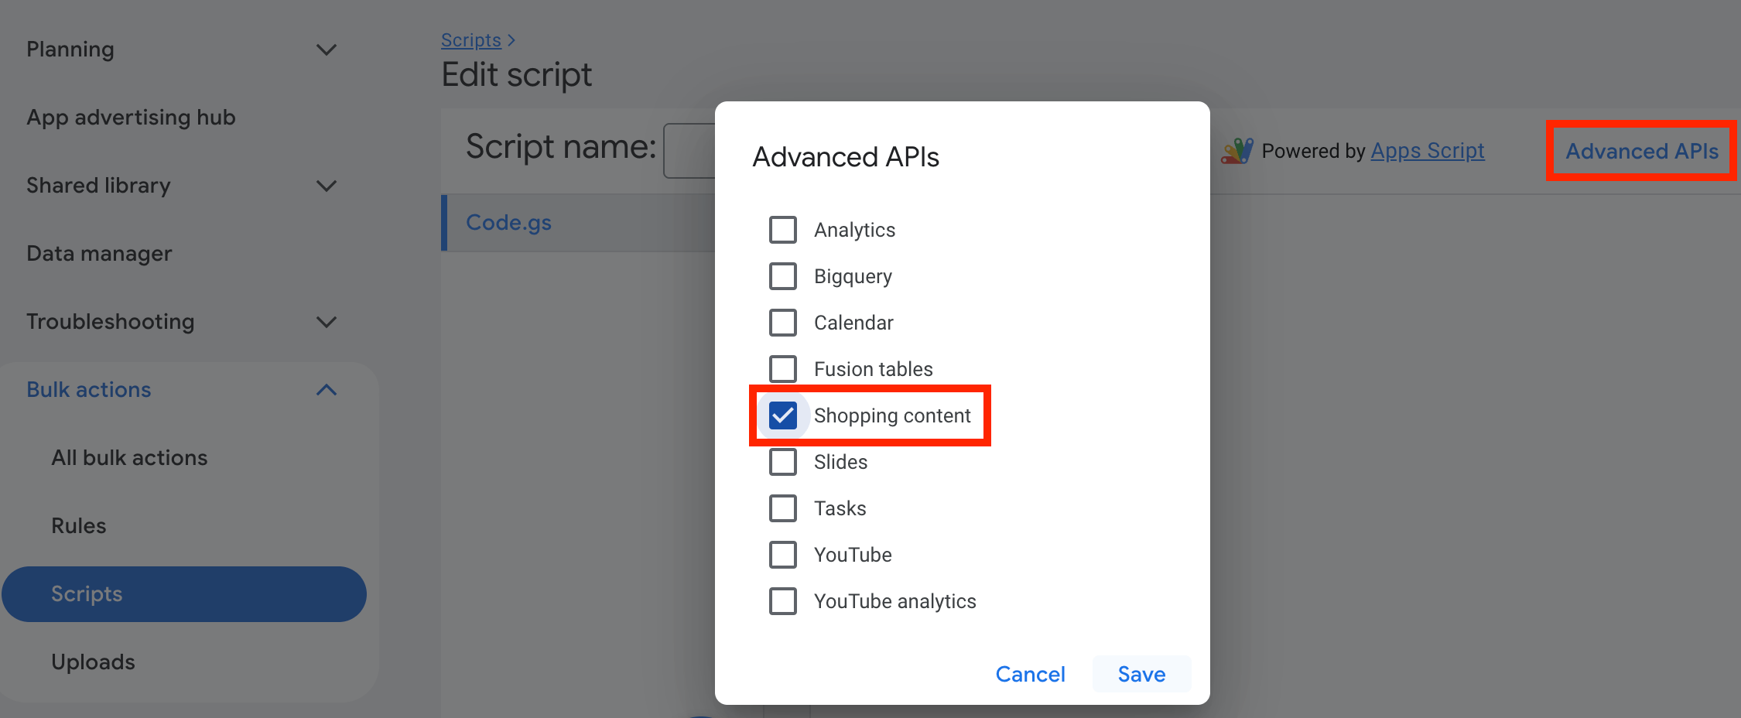Enable the YouTube analytics checkbox
This screenshot has width=1741, height=718.
click(x=782, y=601)
